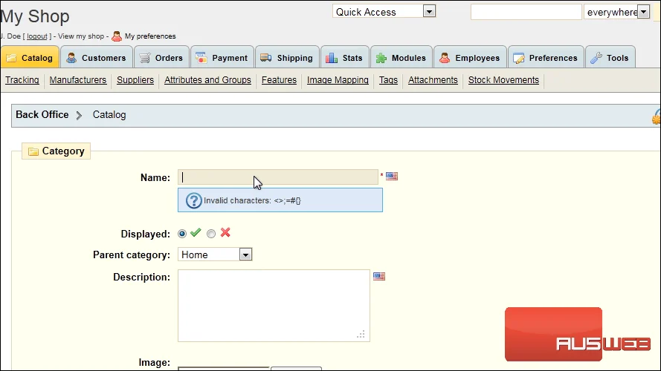
Task: Click the question mark help icon
Action: click(194, 200)
